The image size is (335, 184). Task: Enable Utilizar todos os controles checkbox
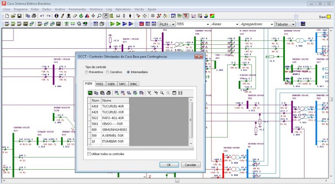89,154
